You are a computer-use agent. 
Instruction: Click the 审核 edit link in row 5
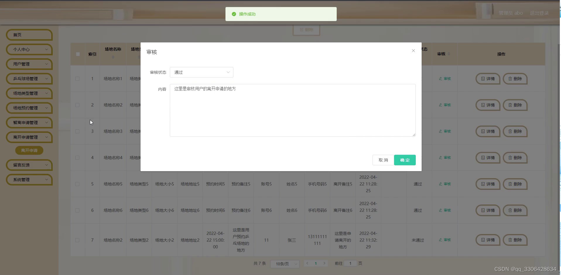tap(445, 184)
